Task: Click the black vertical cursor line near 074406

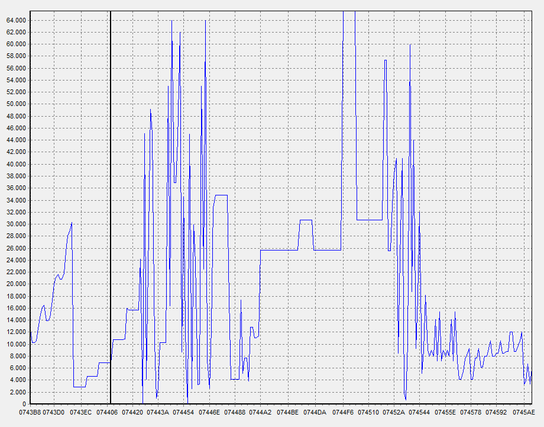Action: (111, 207)
